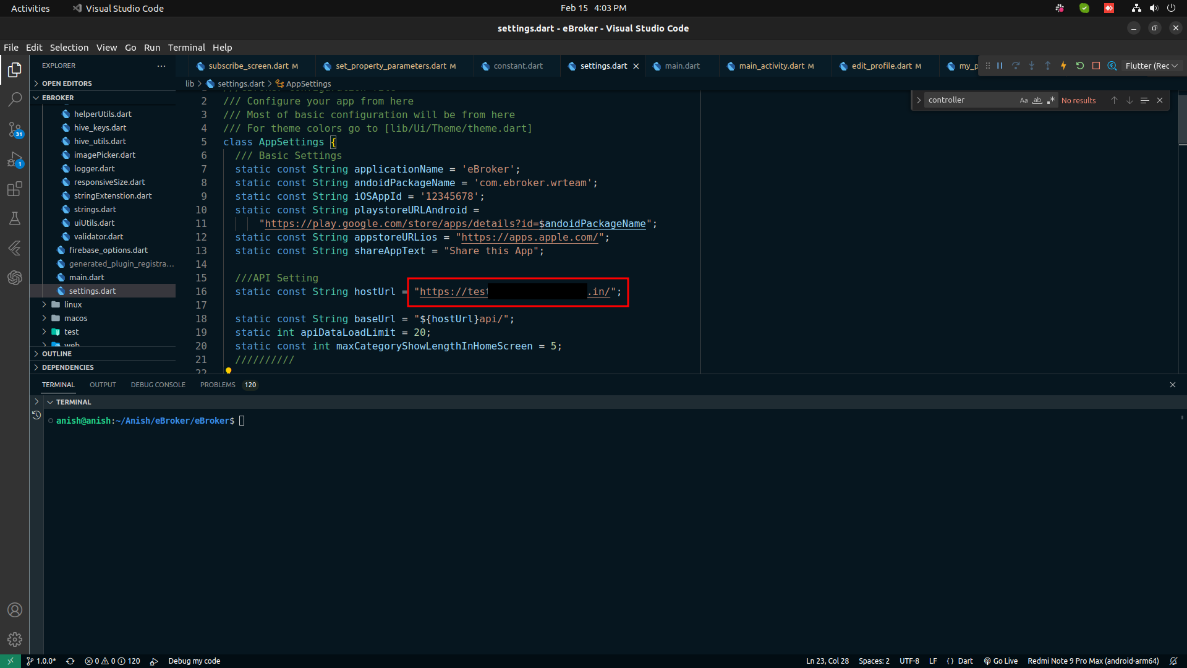This screenshot has width=1187, height=668.
Task: Close the find widget
Action: tap(1160, 100)
